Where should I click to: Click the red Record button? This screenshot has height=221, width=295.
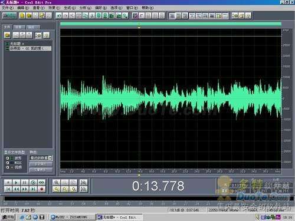click(x=41, y=189)
